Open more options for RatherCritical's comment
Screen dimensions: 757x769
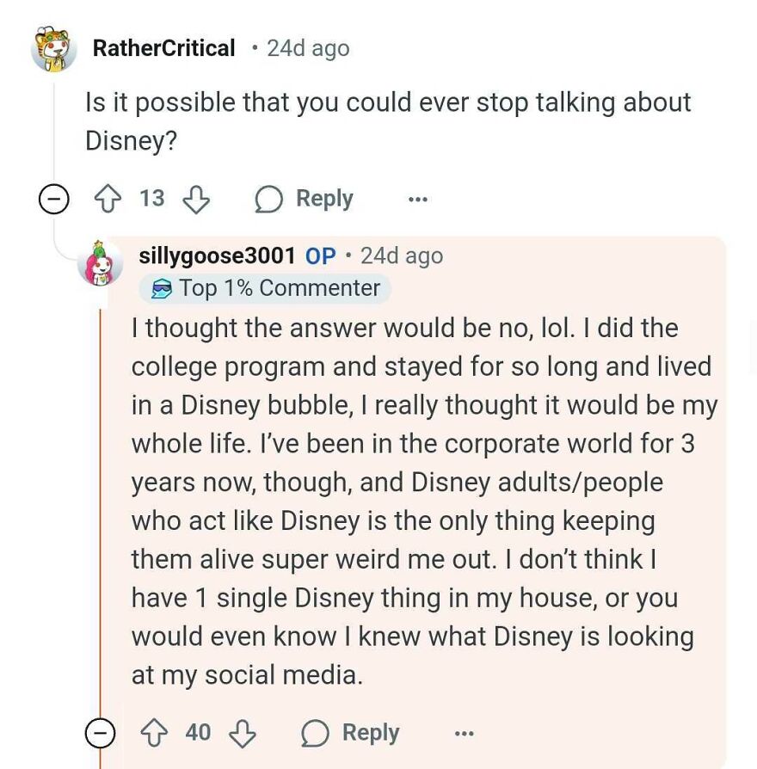(x=418, y=200)
